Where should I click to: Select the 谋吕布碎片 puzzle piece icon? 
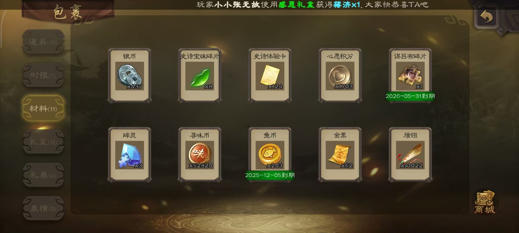[x=410, y=76]
